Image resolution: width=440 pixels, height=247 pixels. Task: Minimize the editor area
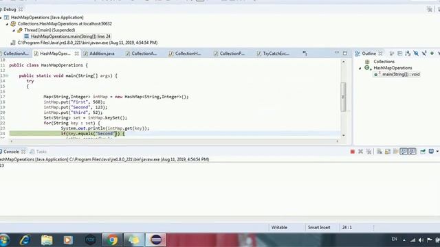pyautogui.click(x=337, y=53)
